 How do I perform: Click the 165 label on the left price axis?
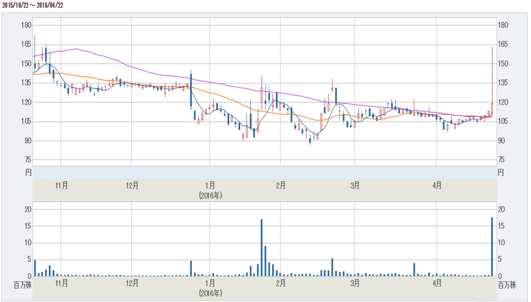point(26,45)
